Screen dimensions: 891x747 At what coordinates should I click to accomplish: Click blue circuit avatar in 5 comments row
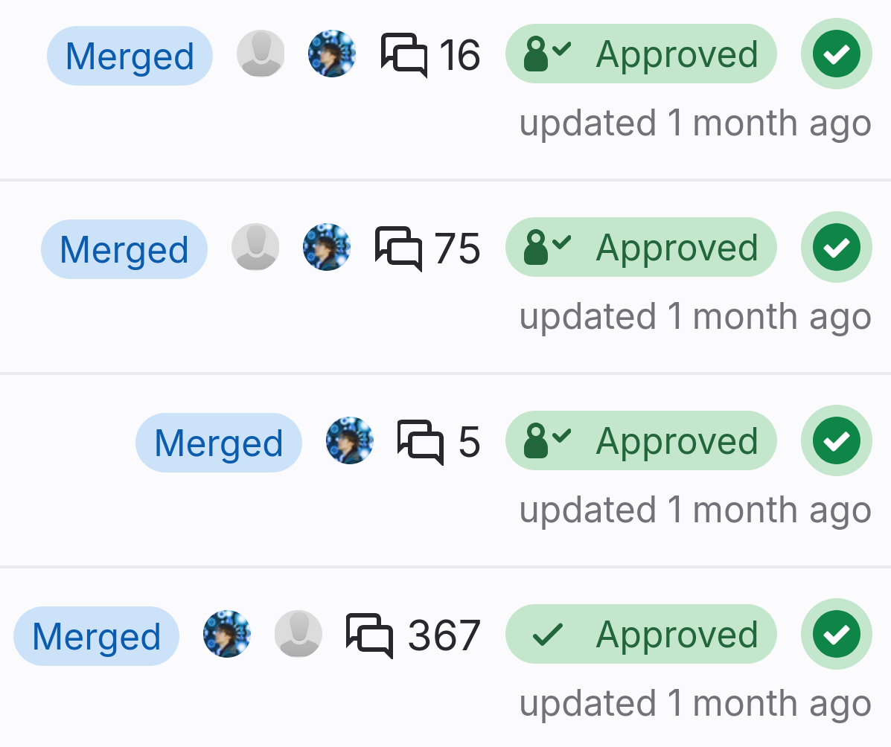point(350,440)
